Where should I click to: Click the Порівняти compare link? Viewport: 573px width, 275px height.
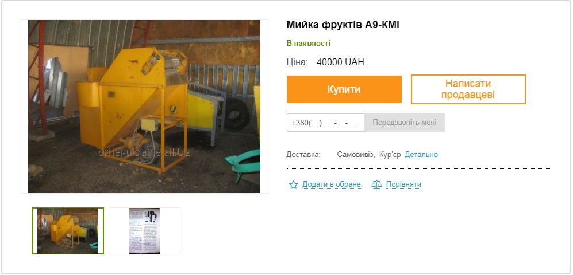(x=403, y=184)
